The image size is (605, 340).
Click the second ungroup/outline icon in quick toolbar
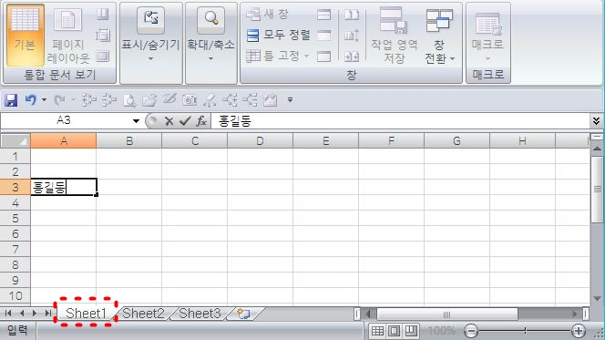[109, 100]
